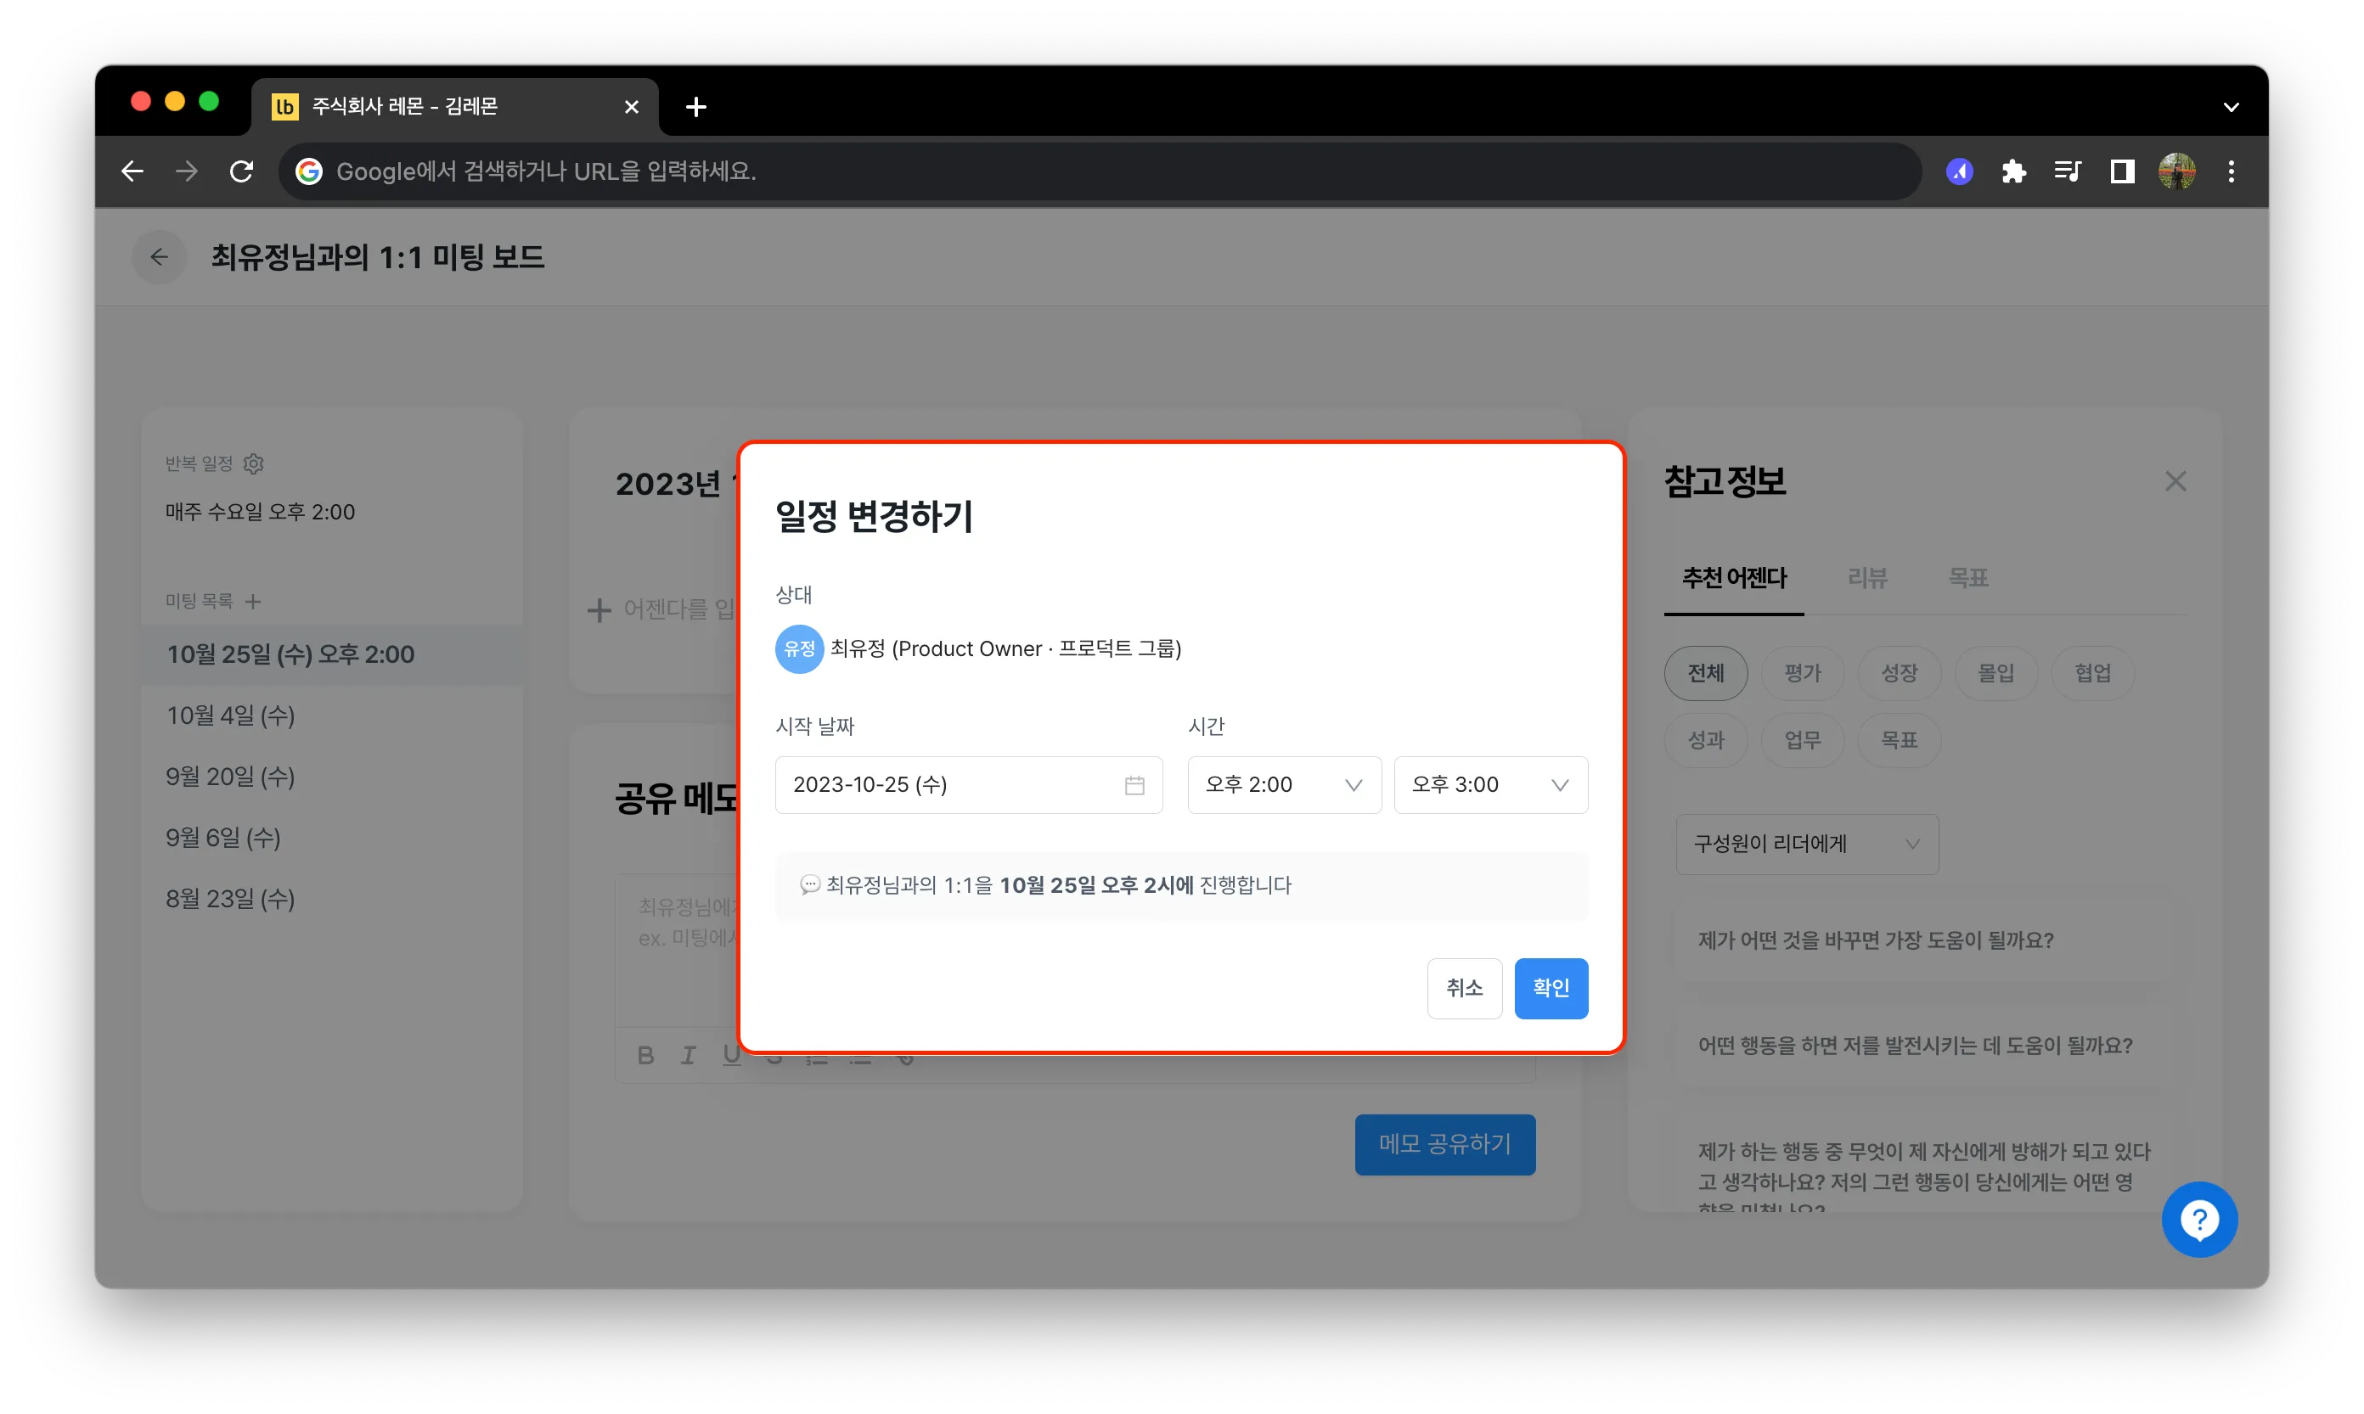Open the media control icon in toolbar
This screenshot has width=2364, height=1414.
point(2068,171)
